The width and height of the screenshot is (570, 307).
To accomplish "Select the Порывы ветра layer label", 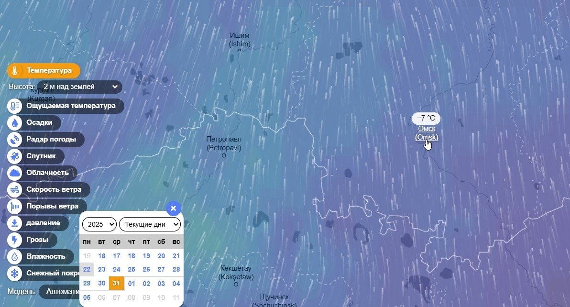I will [52, 207].
